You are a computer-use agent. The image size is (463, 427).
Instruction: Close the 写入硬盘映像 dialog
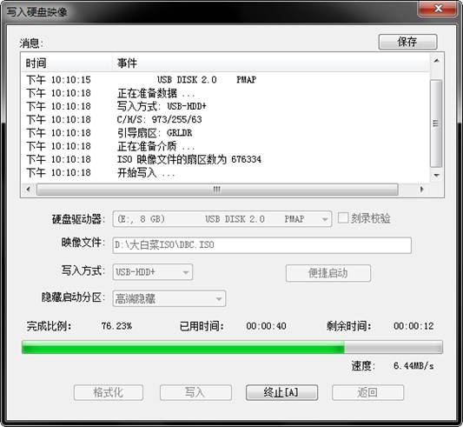coord(439,9)
